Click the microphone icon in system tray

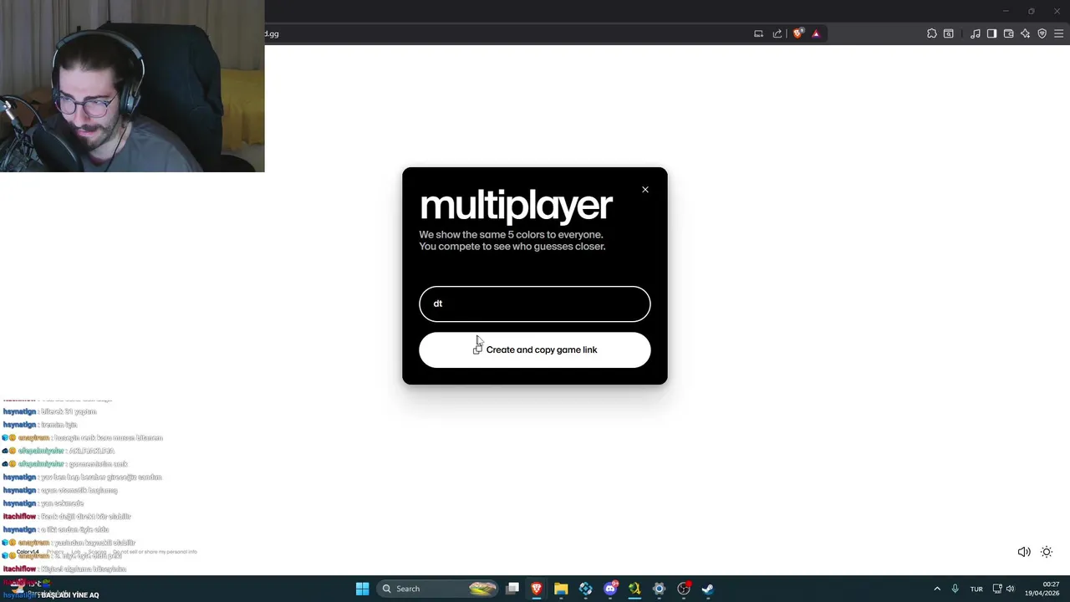click(x=955, y=589)
